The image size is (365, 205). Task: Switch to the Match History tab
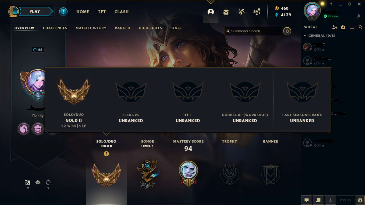point(91,28)
